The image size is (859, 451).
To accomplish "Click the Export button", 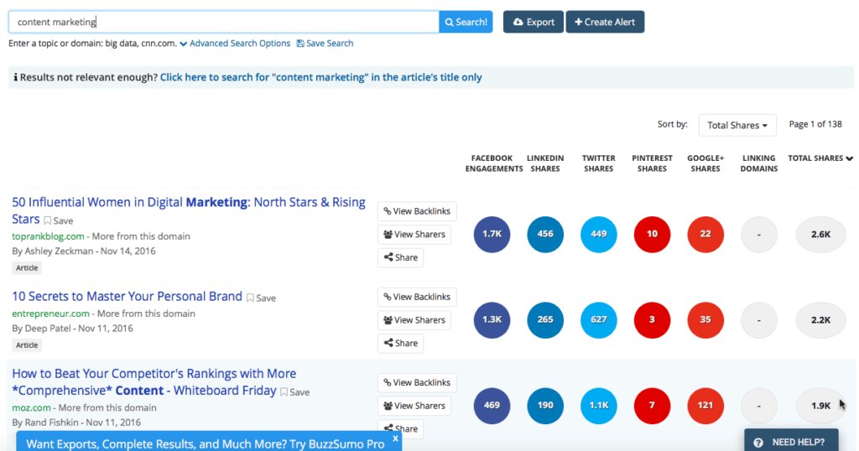I will (x=533, y=22).
